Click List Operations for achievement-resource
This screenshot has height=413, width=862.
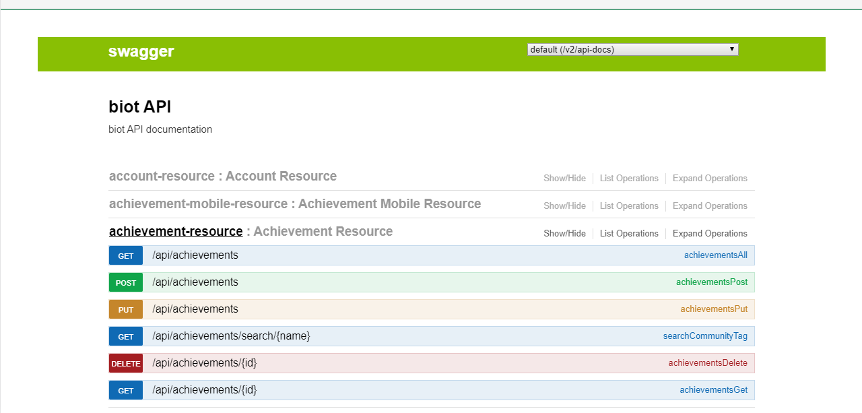pos(629,234)
